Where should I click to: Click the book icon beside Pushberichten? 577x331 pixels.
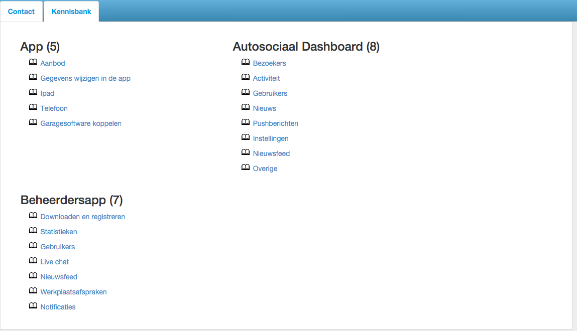click(x=246, y=122)
